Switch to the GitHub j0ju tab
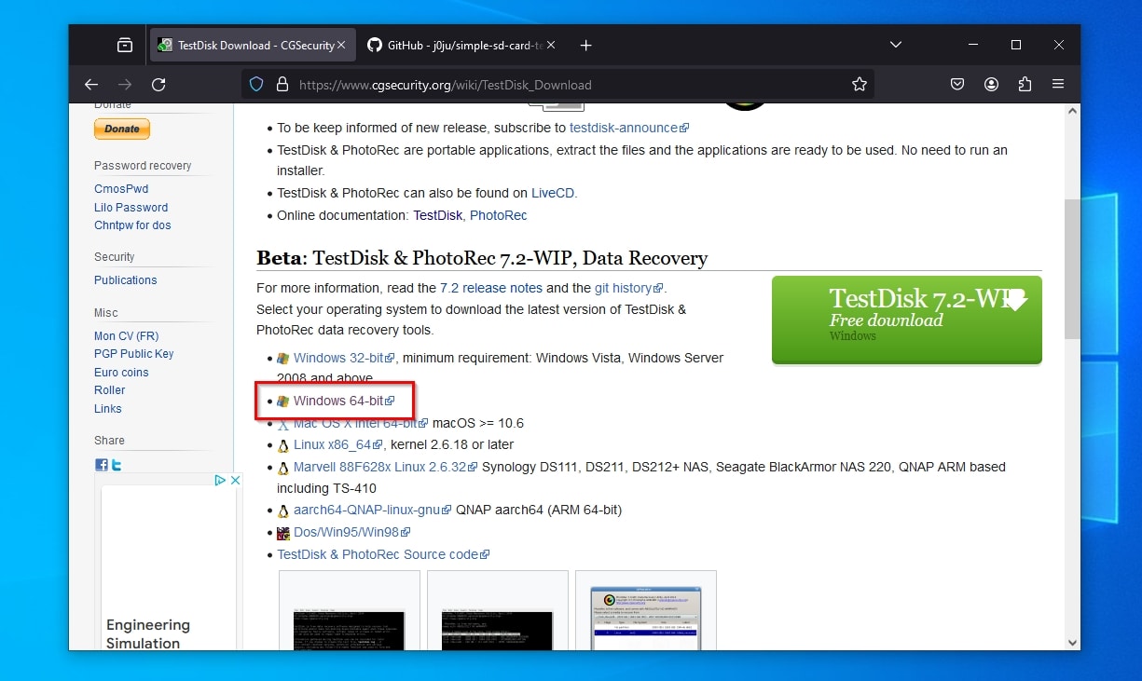This screenshot has height=681, width=1142. (x=461, y=45)
